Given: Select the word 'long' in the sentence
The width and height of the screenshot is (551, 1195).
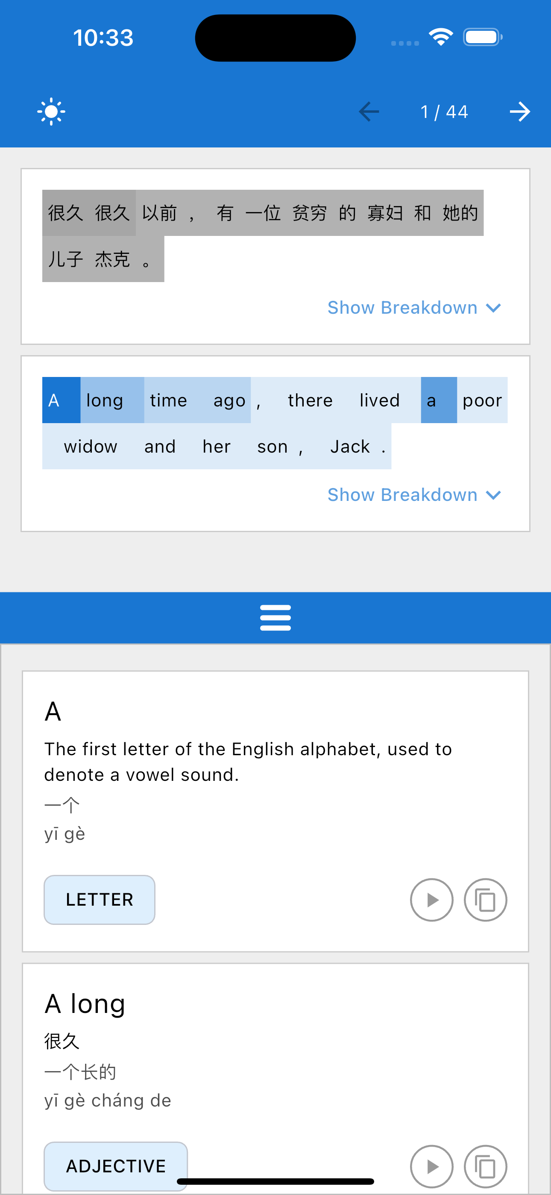Looking at the screenshot, I should pos(105,400).
